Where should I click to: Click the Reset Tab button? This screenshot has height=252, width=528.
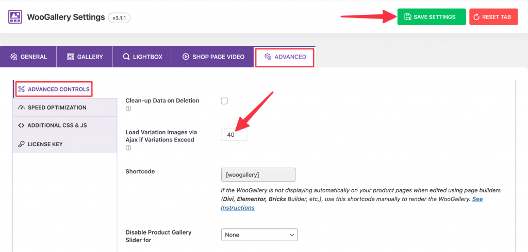pos(493,17)
